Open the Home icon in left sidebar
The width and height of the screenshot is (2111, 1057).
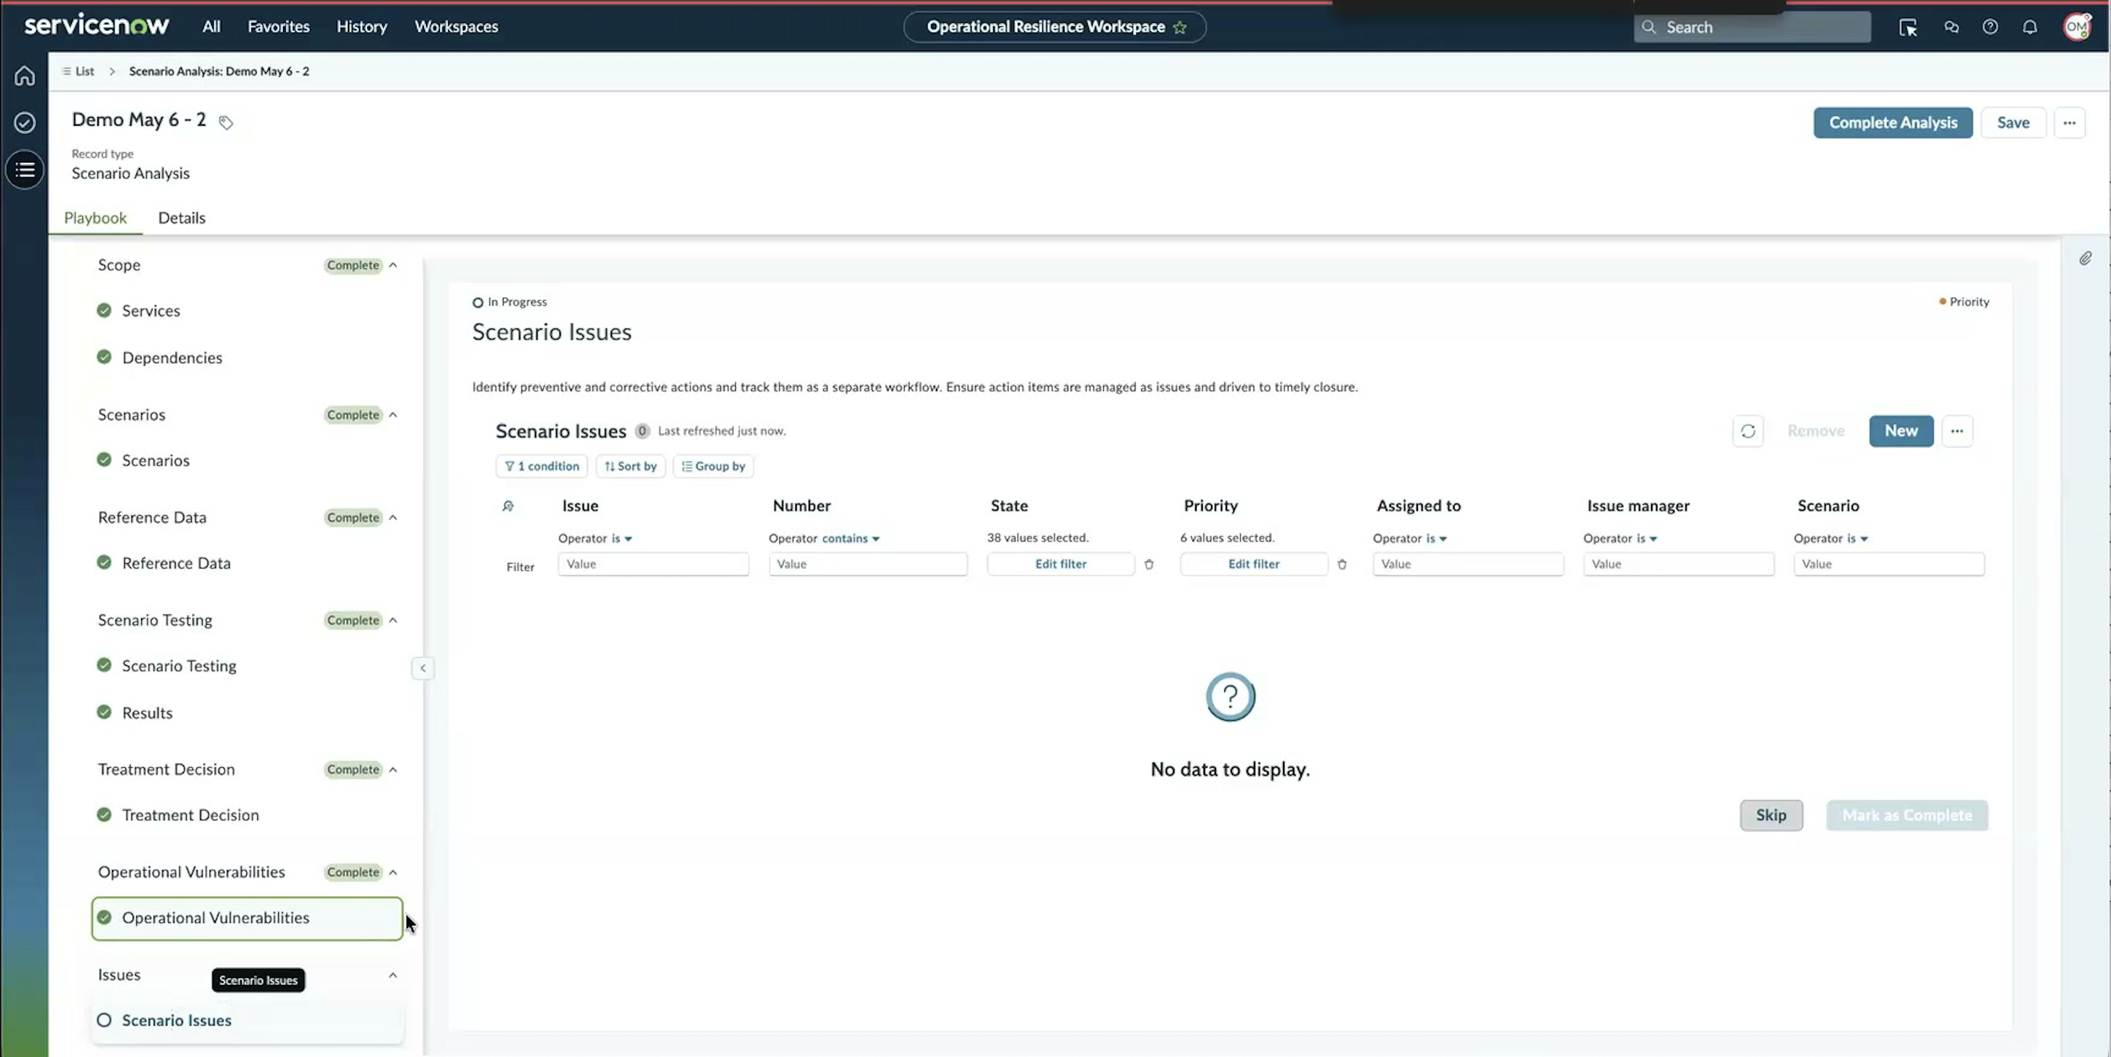pos(25,75)
